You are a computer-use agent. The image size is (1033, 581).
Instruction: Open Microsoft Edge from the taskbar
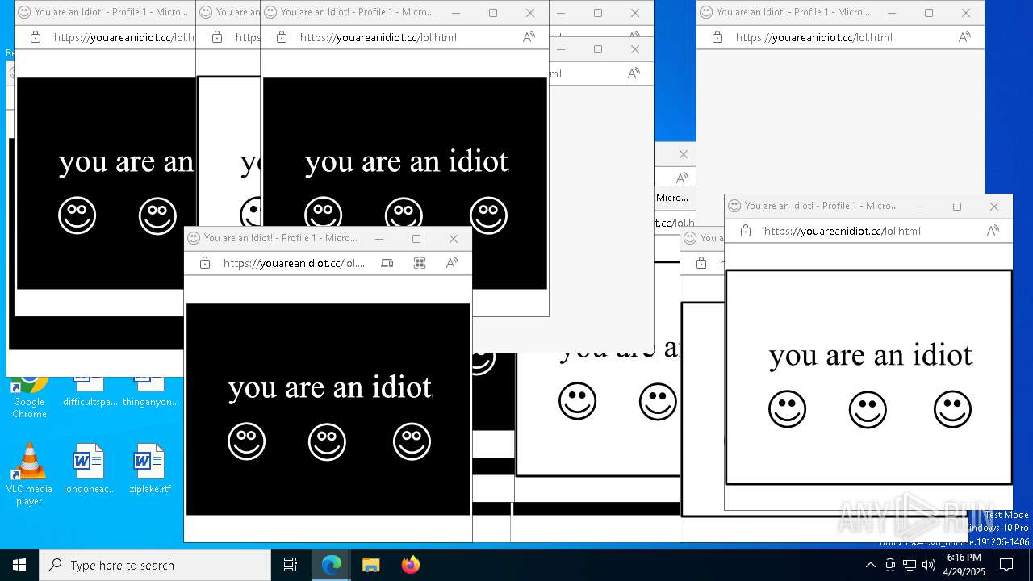(x=332, y=565)
